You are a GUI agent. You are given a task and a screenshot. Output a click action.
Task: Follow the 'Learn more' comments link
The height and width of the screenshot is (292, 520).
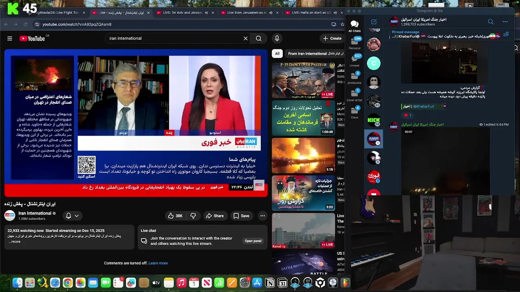pos(158,263)
